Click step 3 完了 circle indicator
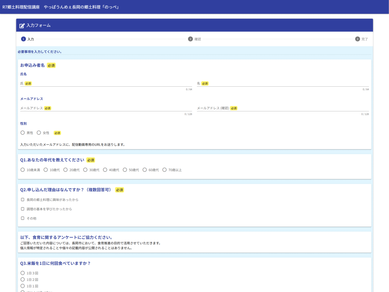389x292 pixels. tap(357, 39)
